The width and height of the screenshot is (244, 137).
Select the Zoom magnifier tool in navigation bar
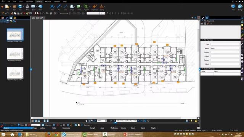coord(92,121)
